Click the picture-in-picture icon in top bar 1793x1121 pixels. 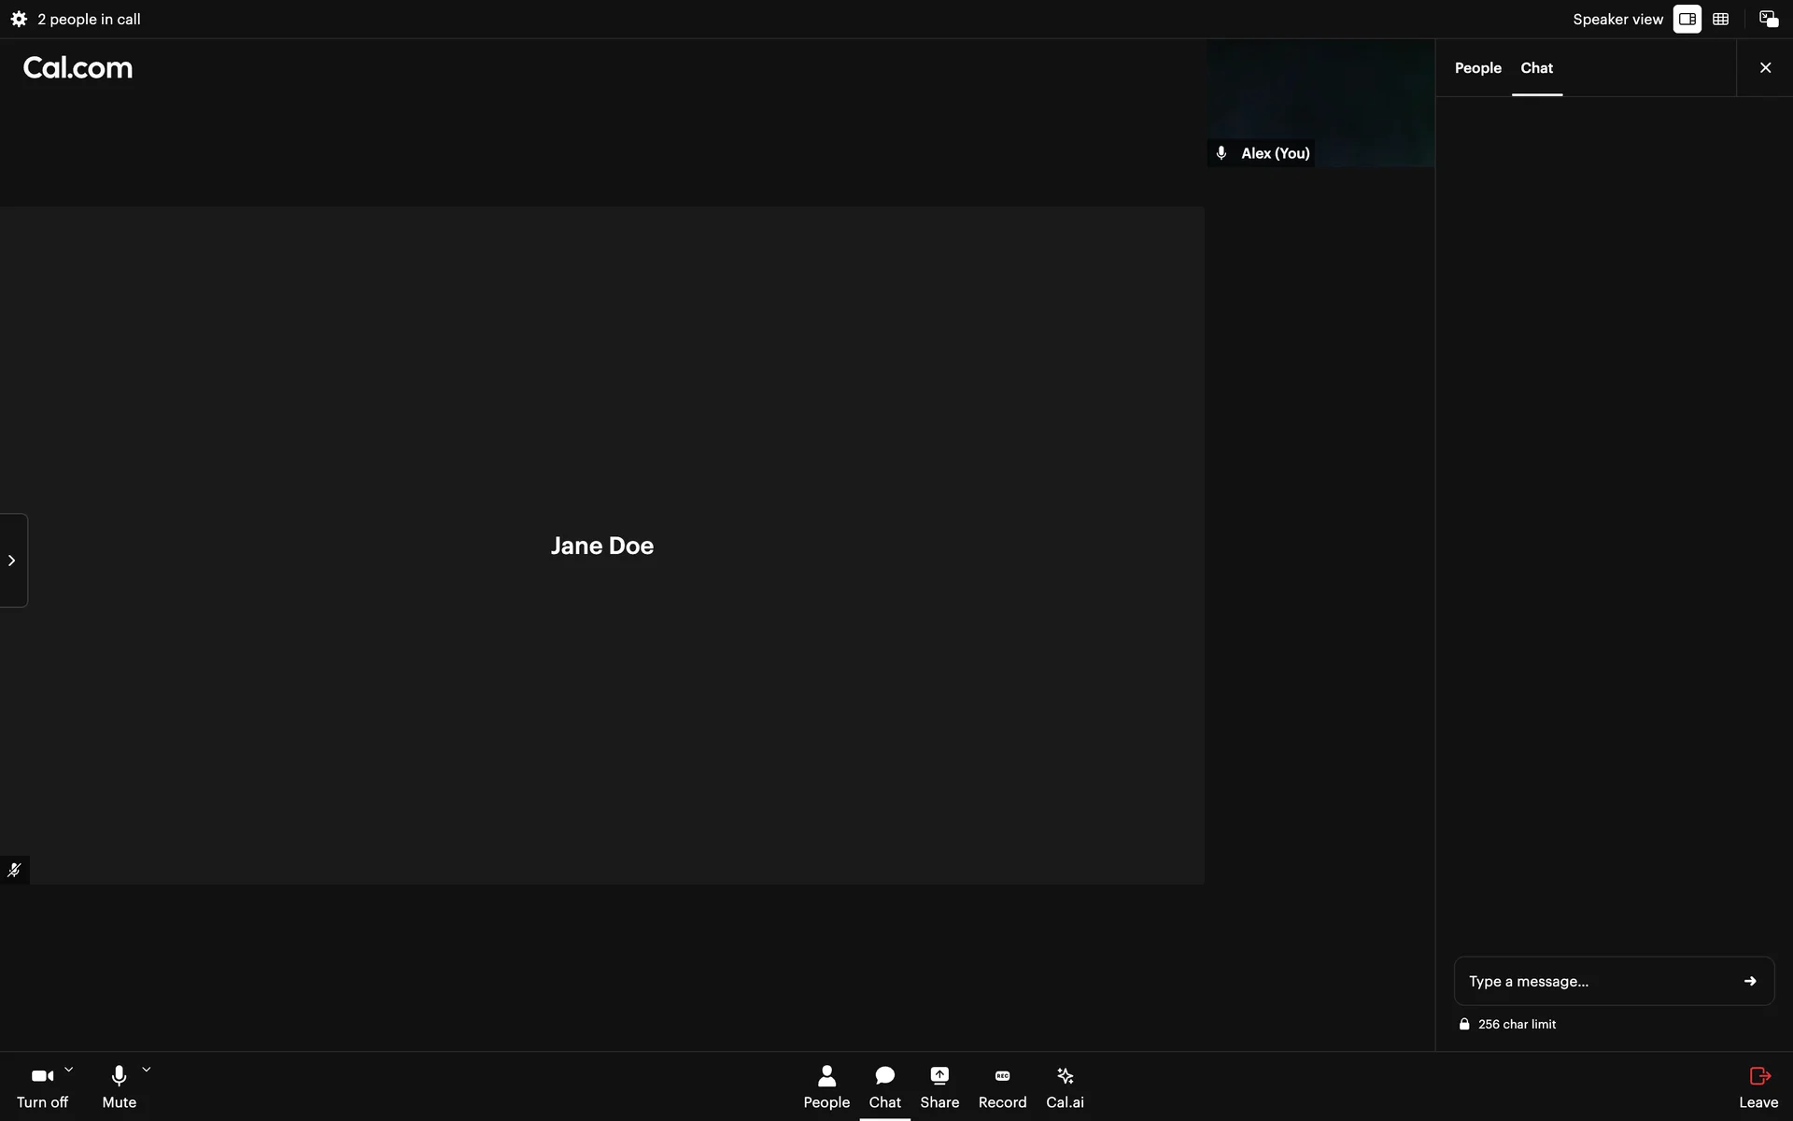point(1768,19)
